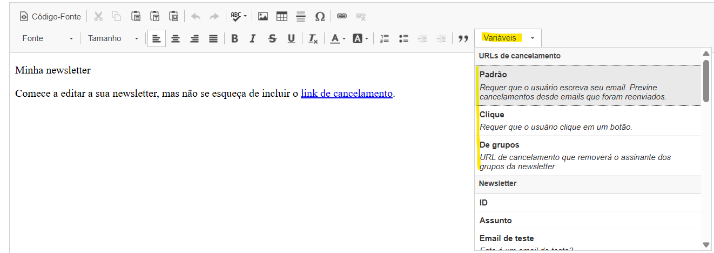Screen dimensions: 714x253
Task: Insert a table via Table icon
Action: pos(282,16)
